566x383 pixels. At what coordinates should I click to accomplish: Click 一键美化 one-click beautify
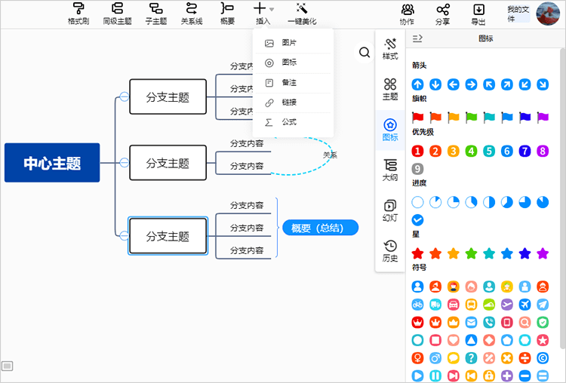[302, 14]
